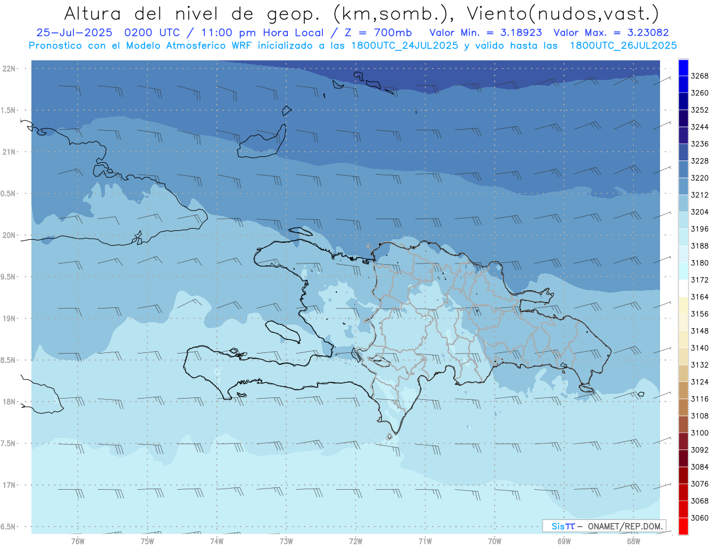Click the 3060 value on the color scale
Screen dimensions: 711x549
tap(700, 518)
